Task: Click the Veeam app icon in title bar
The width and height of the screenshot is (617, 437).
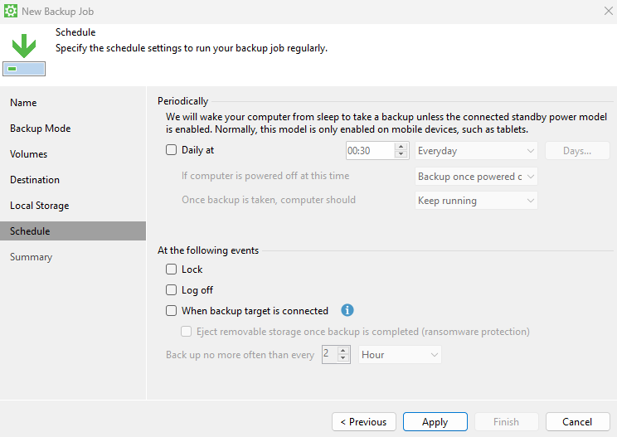Action: [x=10, y=11]
